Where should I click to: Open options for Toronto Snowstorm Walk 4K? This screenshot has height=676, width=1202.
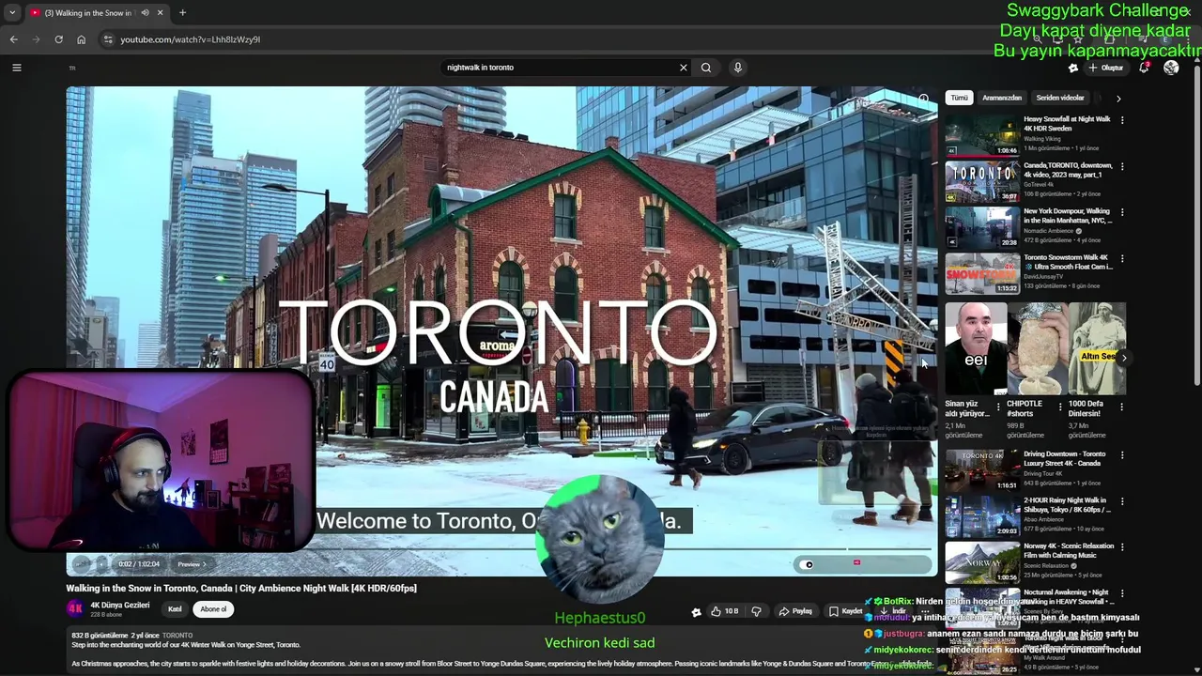point(1121,258)
